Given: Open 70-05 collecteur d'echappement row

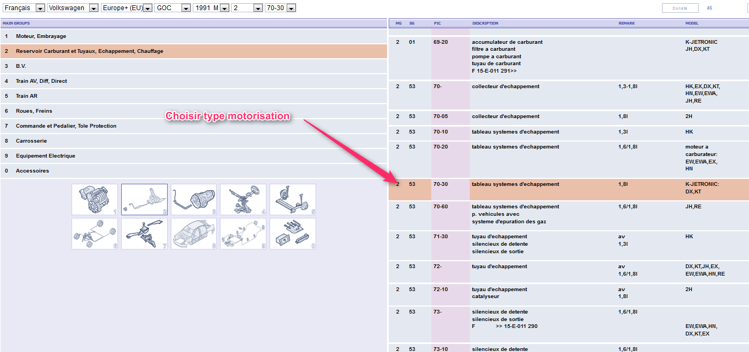Looking at the screenshot, I should point(505,116).
